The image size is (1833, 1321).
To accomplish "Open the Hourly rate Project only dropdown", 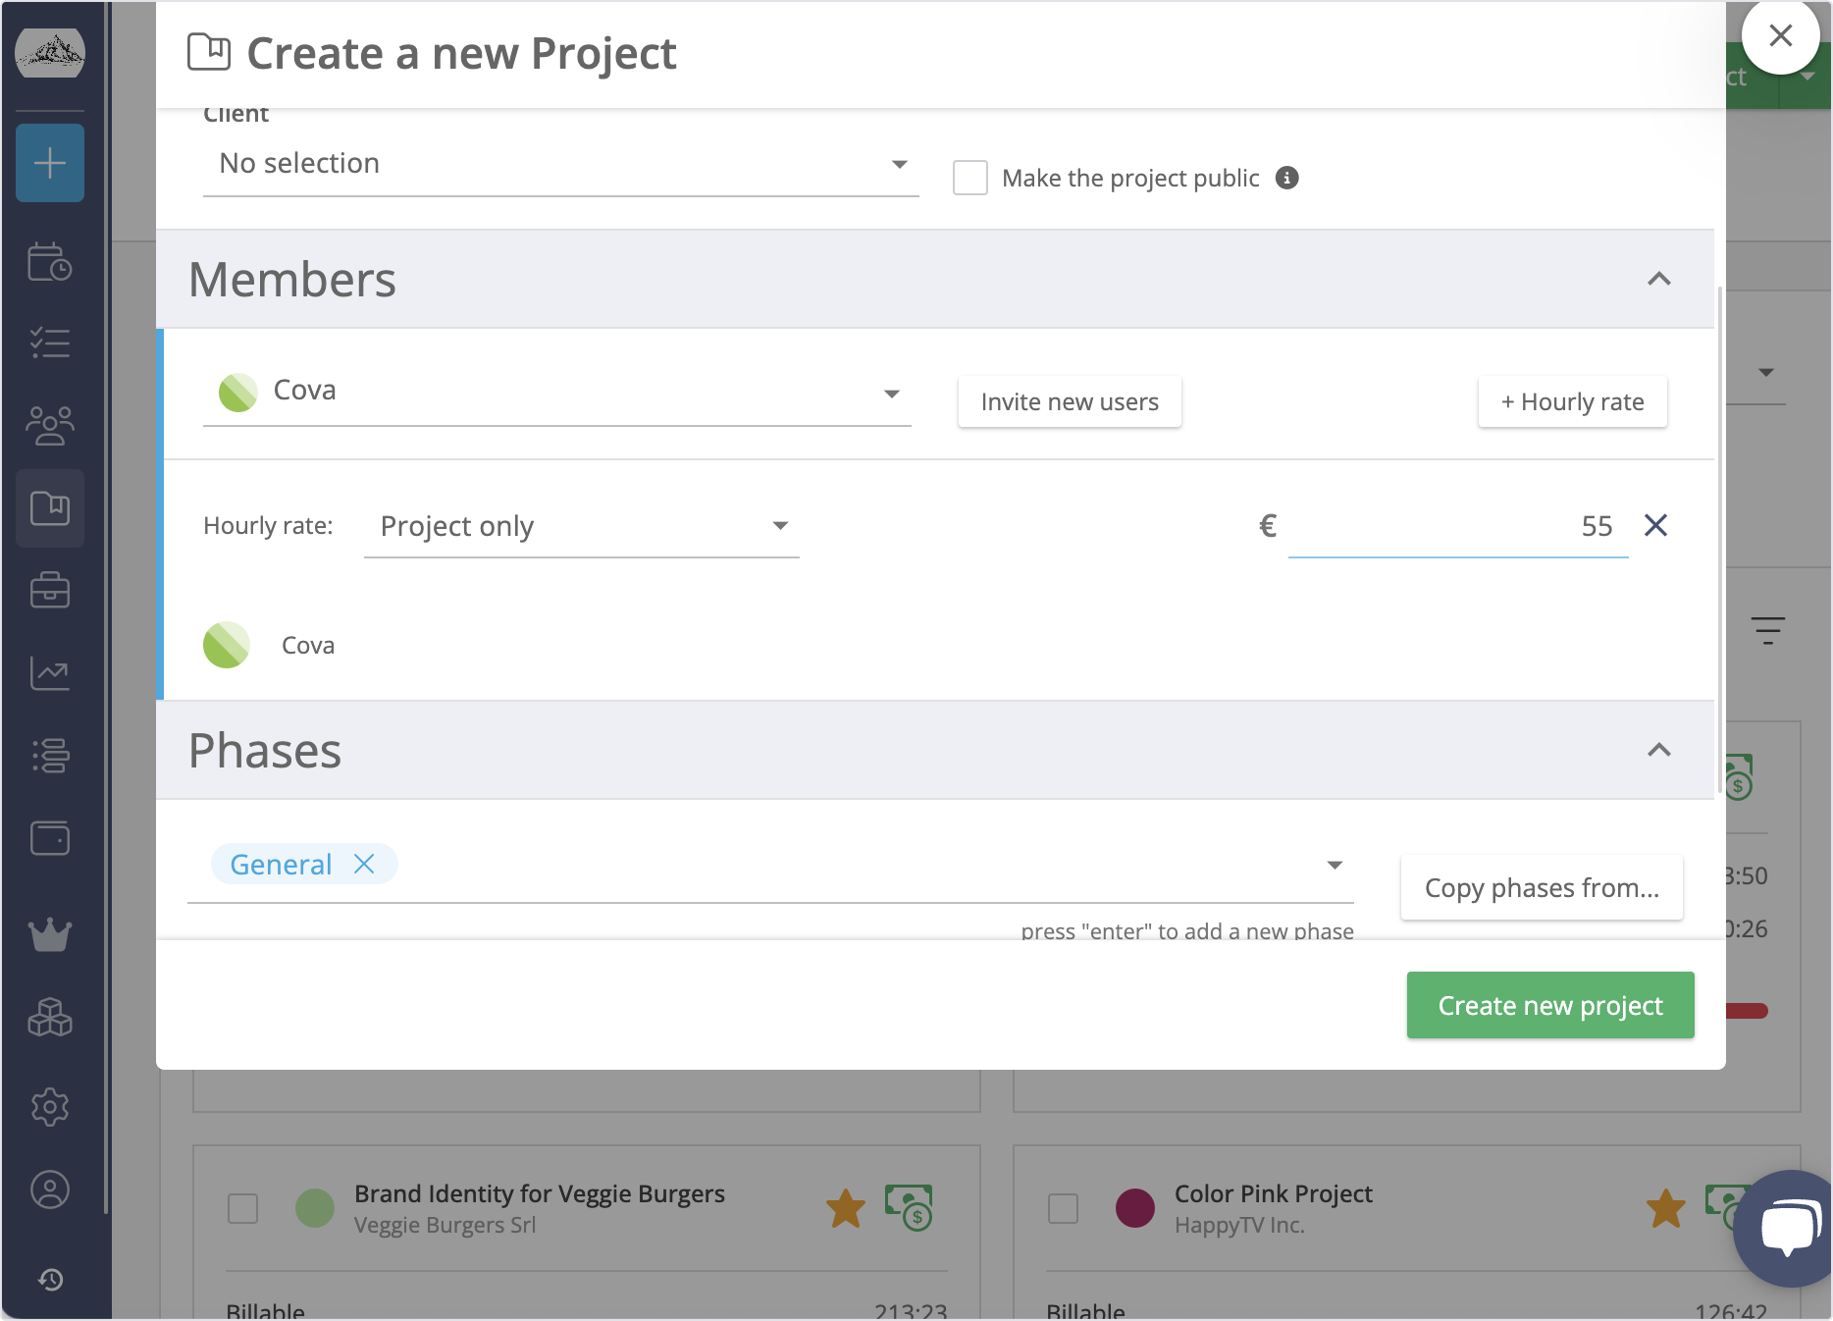I will 581,527.
